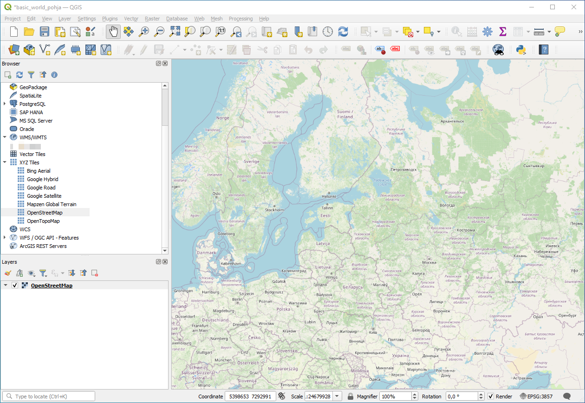Collapse the WMS/WMTS browser node
585x403 pixels.
5,137
